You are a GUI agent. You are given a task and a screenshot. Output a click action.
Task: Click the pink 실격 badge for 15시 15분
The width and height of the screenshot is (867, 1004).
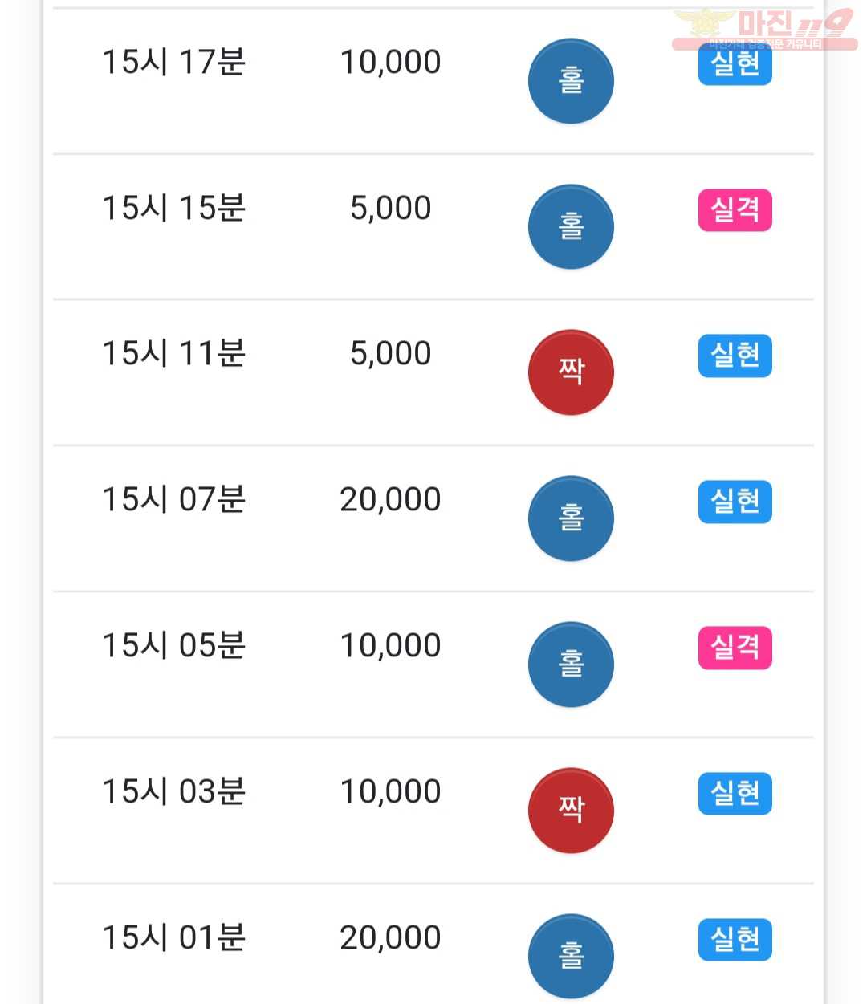click(735, 210)
